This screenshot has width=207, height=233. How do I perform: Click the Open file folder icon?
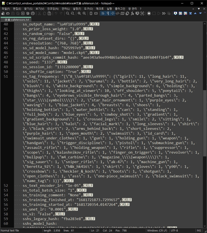tap(8, 13)
